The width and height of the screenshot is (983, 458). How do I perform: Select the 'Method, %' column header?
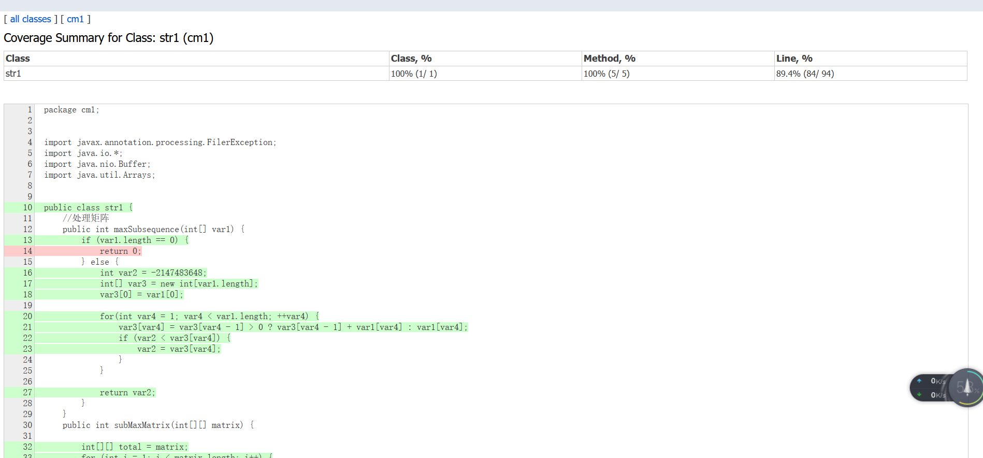pos(678,59)
